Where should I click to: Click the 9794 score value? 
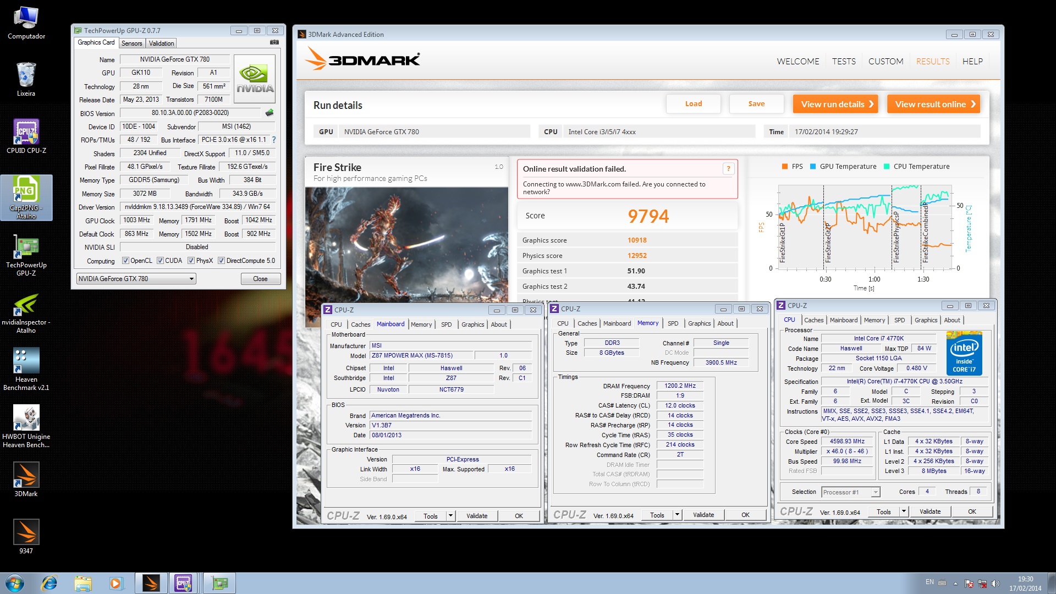point(648,216)
